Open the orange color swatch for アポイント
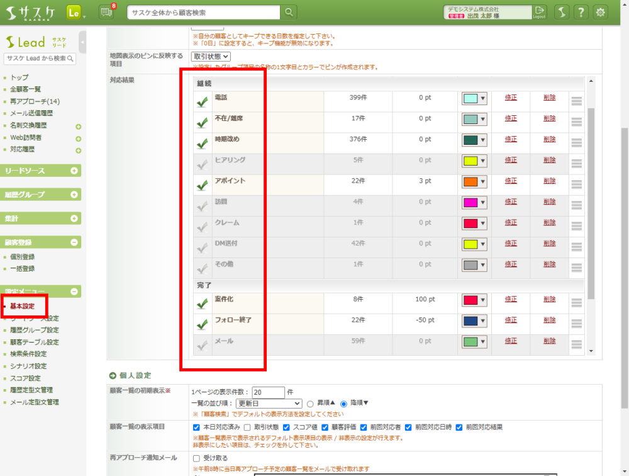Image resolution: width=629 pixels, height=476 pixels. tap(474, 181)
